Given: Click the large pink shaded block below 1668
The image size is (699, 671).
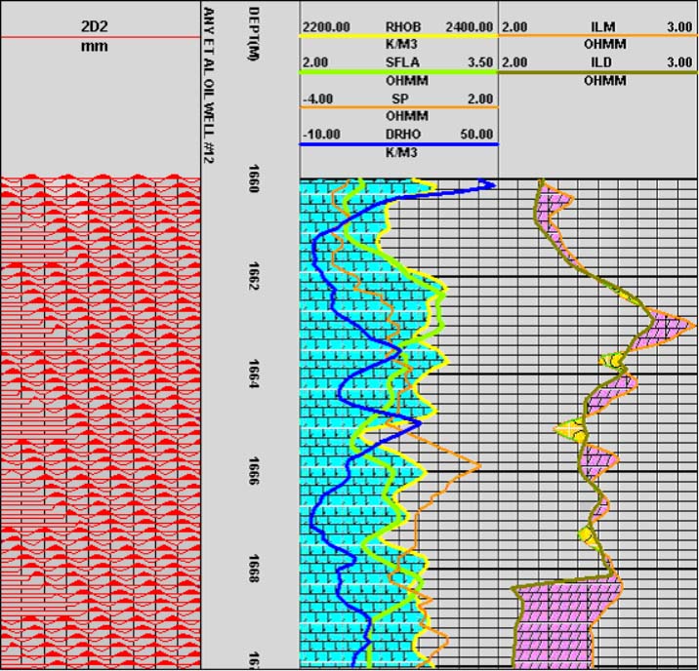Looking at the screenshot, I should [x=556, y=624].
